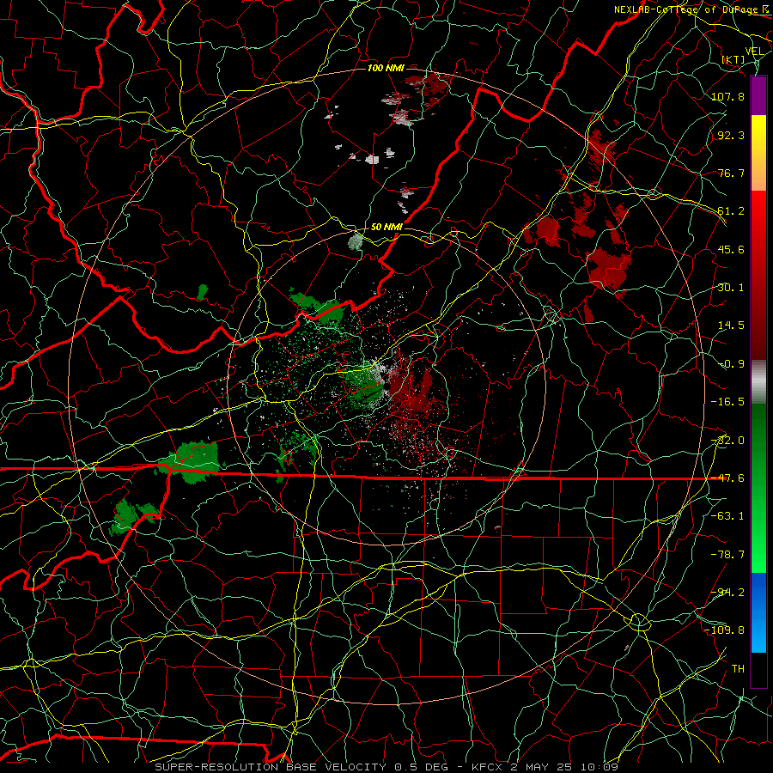Select the -32.0 scale value
The height and width of the screenshot is (773, 773).
click(727, 441)
